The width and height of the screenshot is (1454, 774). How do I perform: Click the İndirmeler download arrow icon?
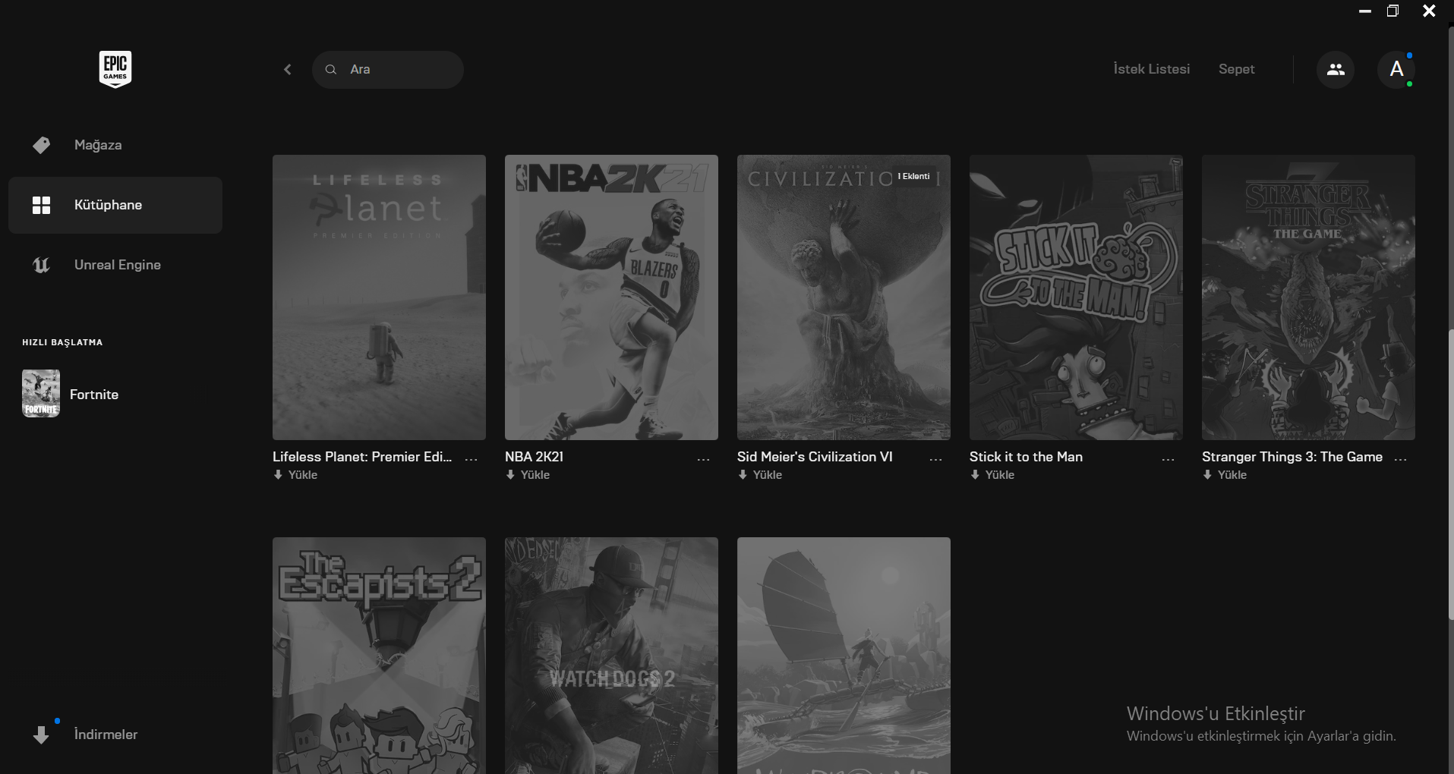(x=41, y=735)
